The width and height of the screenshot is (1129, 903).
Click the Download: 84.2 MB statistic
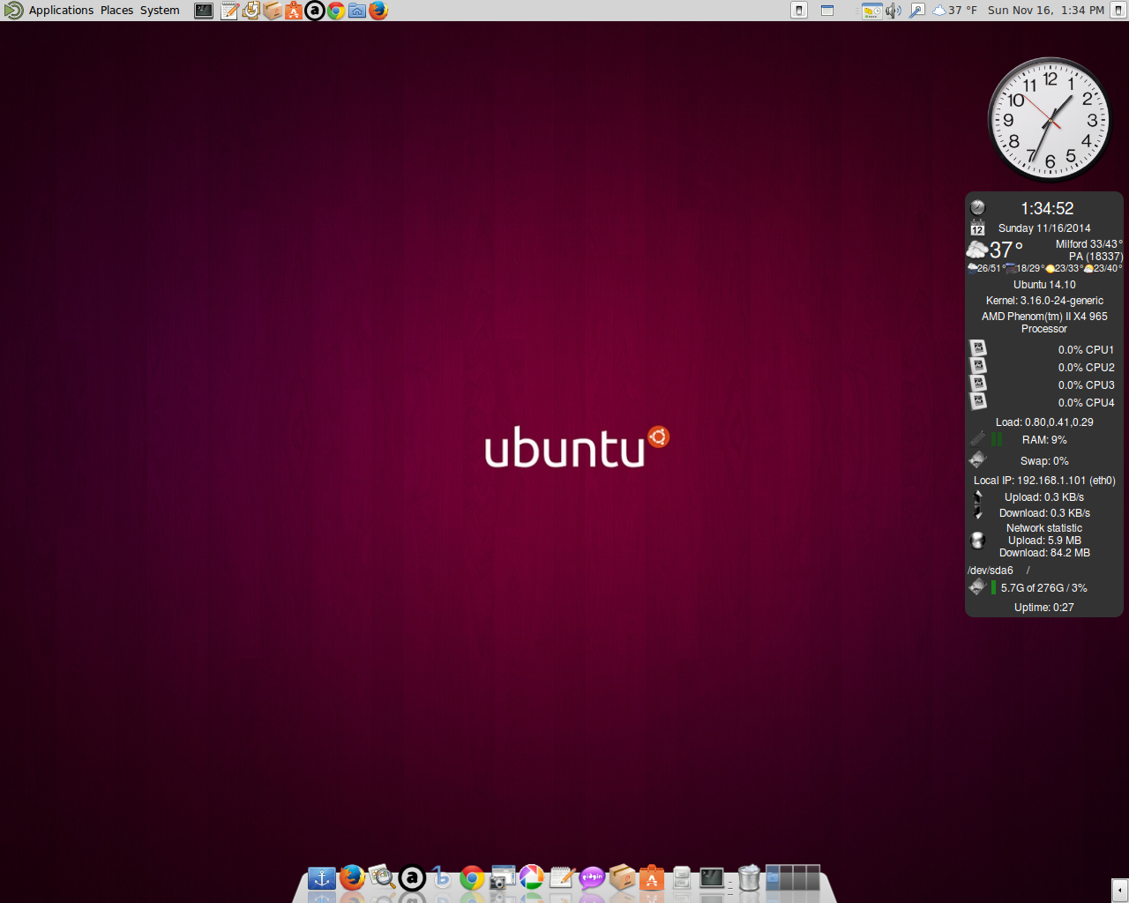point(1044,553)
